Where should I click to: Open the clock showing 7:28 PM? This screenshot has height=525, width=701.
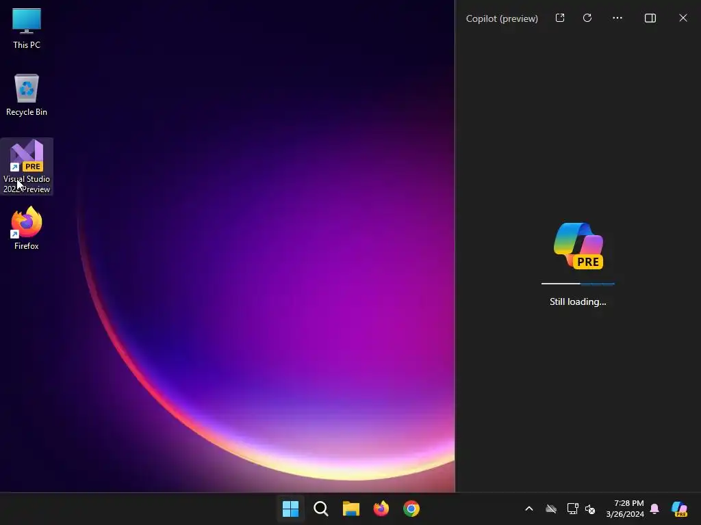coord(625,509)
